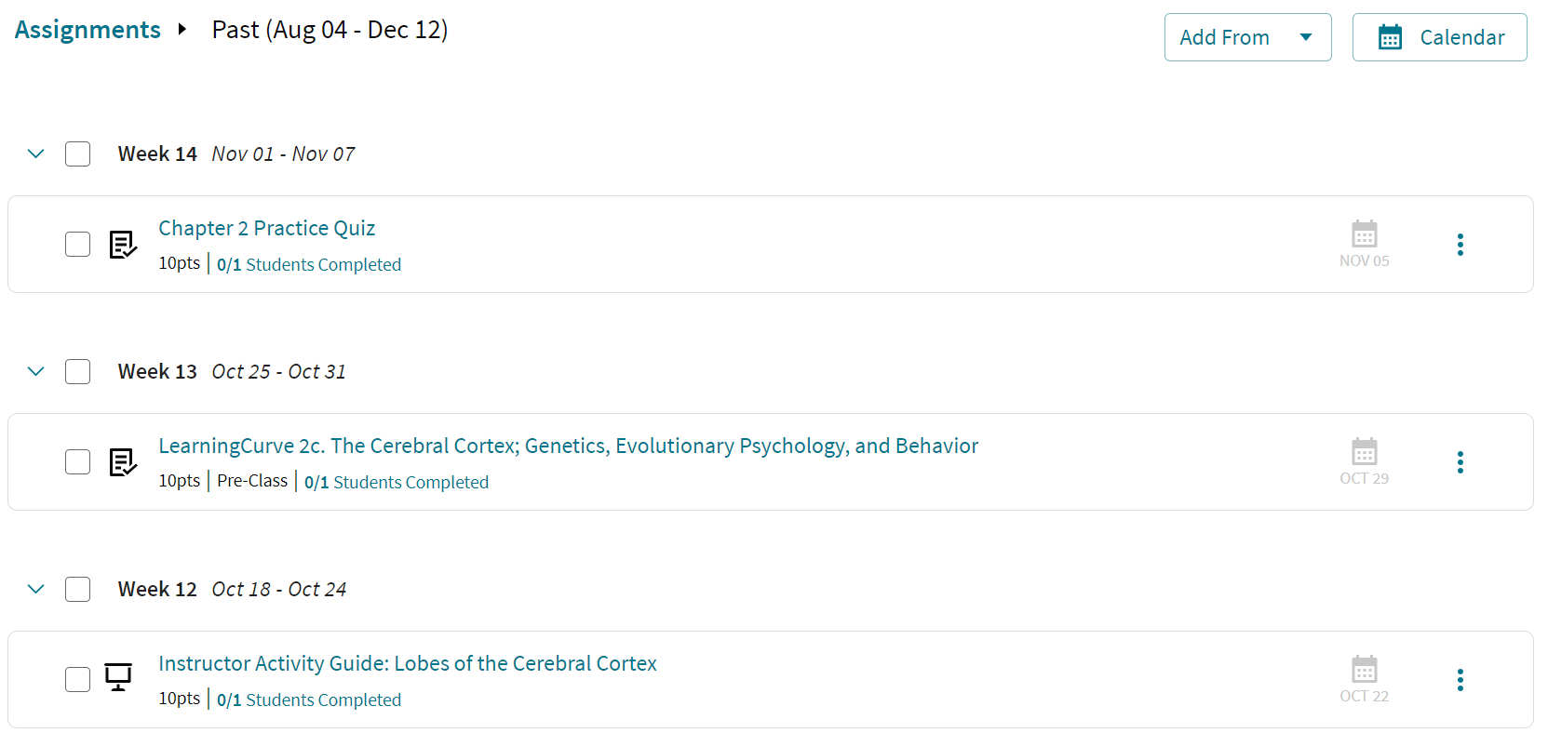Select the presentation icon for Instructor Activity Guide
Image resolution: width=1548 pixels, height=733 pixels.
117,679
